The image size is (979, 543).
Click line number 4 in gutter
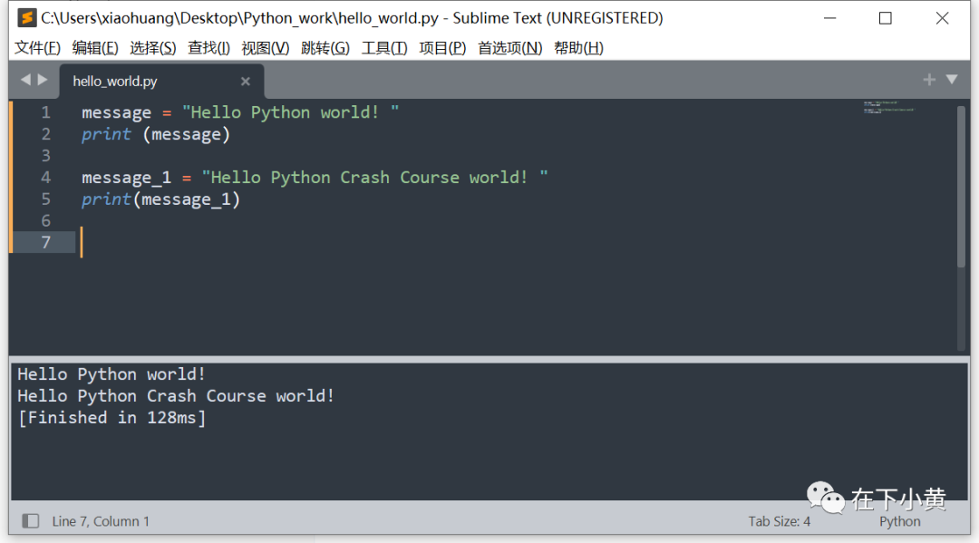[45, 178]
